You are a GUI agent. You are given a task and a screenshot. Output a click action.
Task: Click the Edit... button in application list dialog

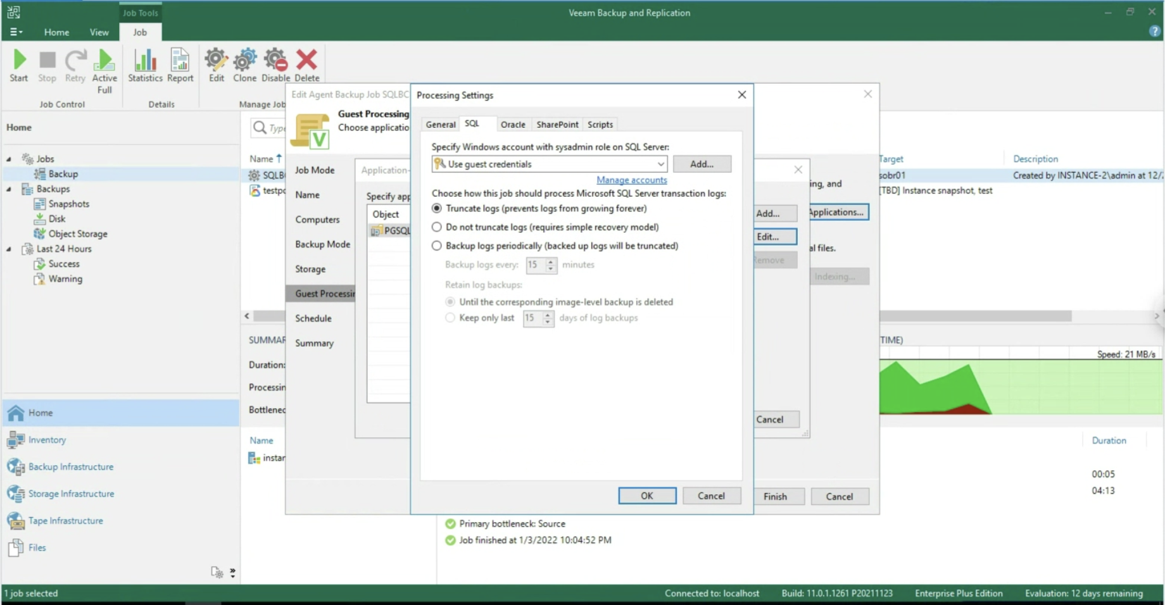coord(775,237)
